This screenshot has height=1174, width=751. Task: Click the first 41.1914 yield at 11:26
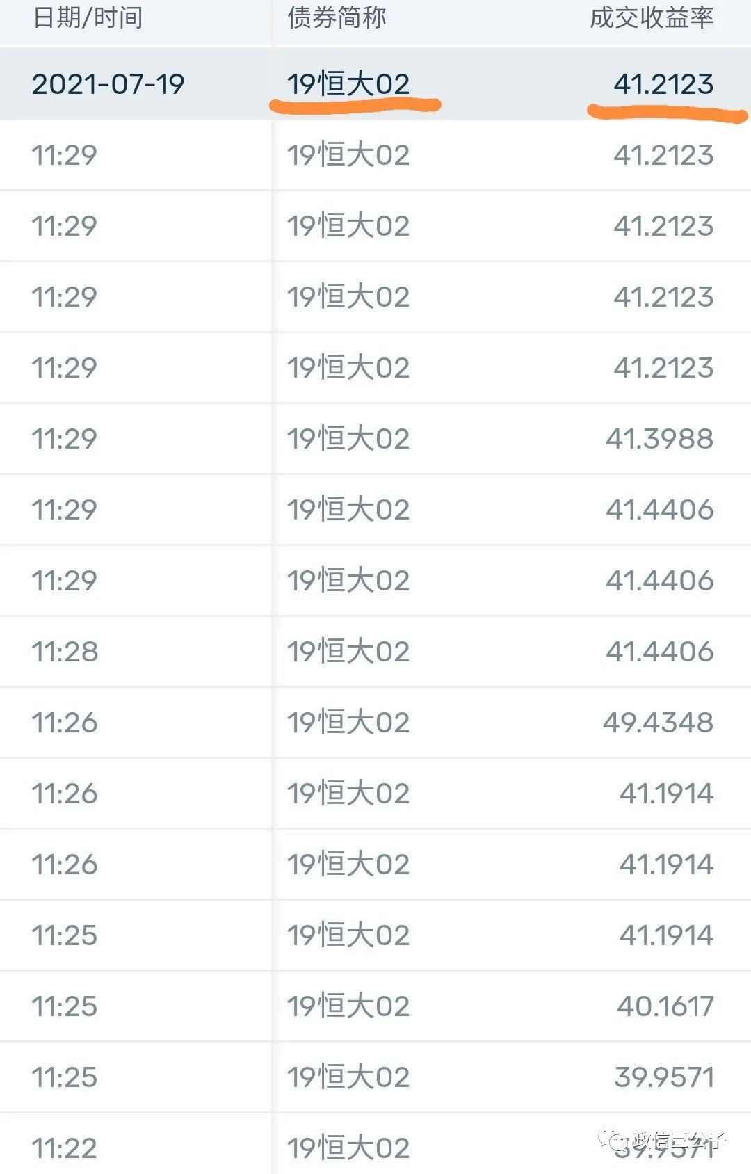click(666, 794)
